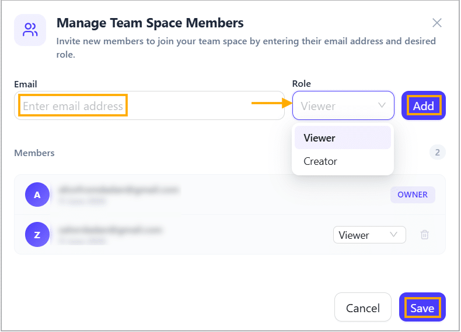
Task: Click the Members section label
Action: pos(34,153)
